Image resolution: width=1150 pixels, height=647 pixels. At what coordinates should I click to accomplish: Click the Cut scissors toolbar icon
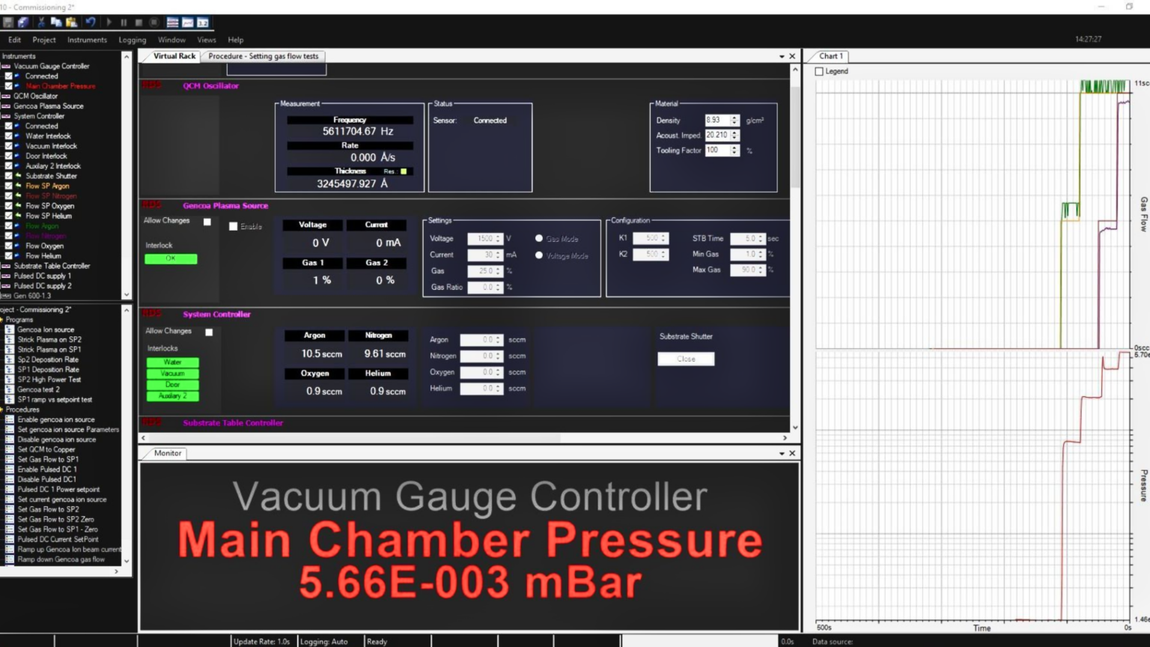tap(41, 22)
